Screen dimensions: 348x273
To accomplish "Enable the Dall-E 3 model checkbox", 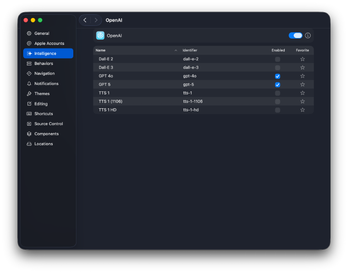I will coord(277,68).
